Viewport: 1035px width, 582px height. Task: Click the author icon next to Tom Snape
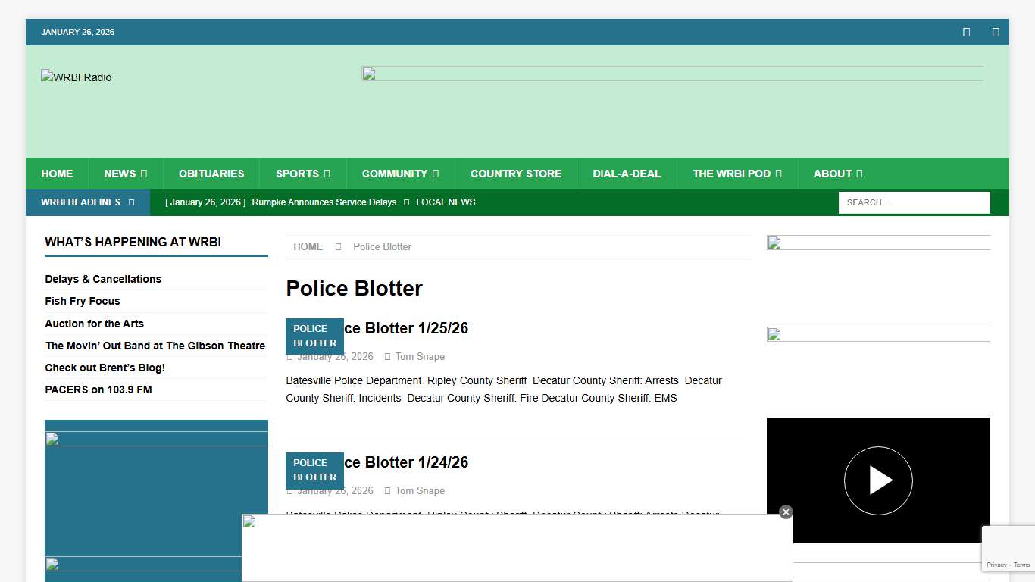[387, 356]
